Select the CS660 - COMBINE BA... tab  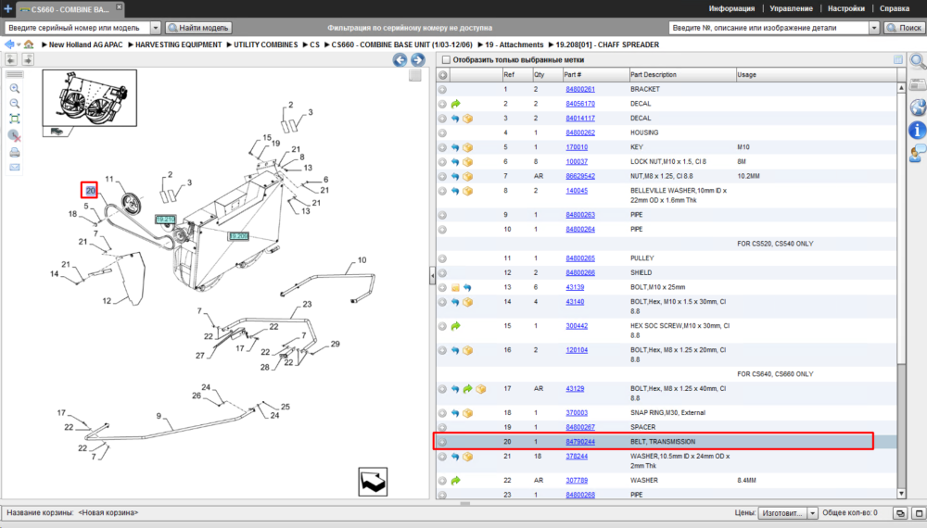(x=70, y=9)
